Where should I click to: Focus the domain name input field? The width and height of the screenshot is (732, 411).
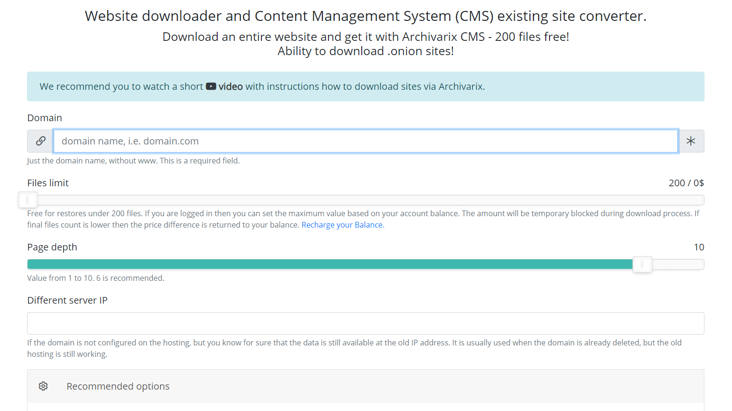tap(366, 141)
